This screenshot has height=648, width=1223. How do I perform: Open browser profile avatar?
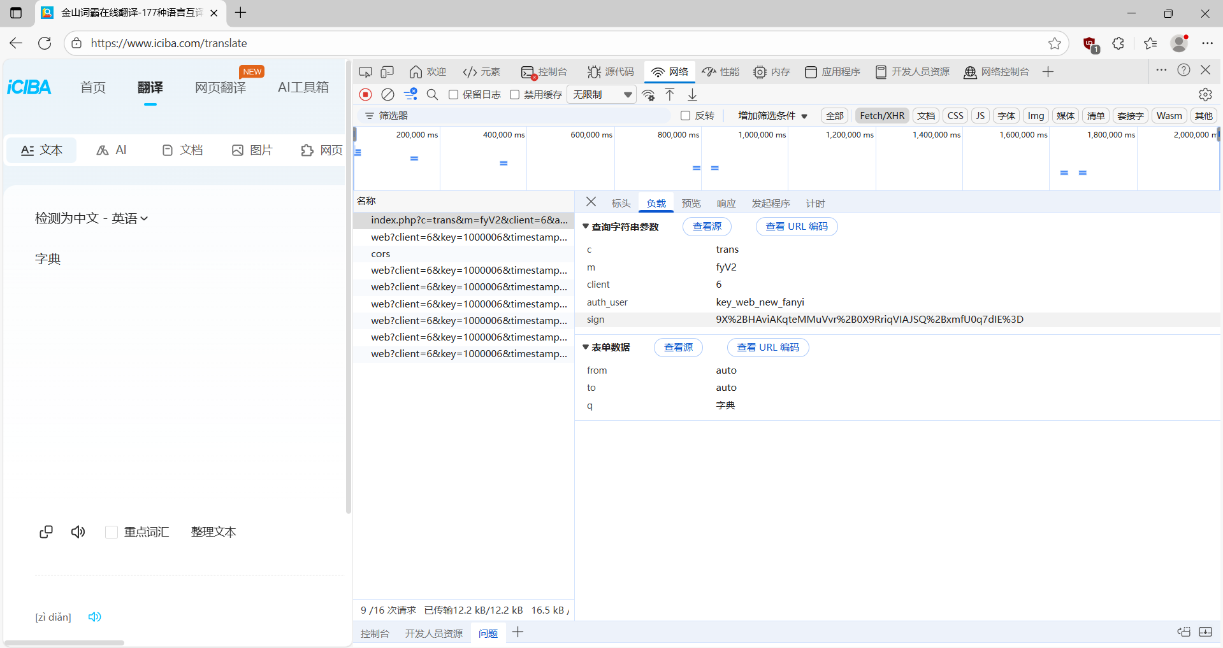[x=1179, y=43]
